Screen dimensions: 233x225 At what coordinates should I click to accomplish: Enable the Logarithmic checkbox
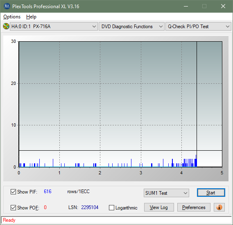tap(112, 208)
